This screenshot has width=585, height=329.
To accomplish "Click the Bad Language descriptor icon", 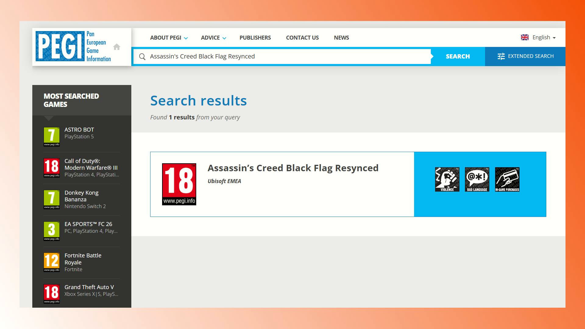I will (x=477, y=179).
